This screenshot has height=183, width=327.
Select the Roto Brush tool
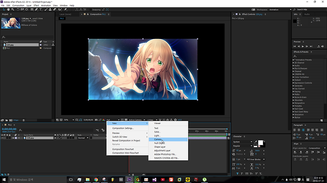(60, 10)
